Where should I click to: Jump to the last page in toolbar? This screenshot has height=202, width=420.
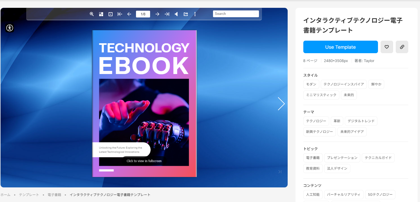[167, 14]
